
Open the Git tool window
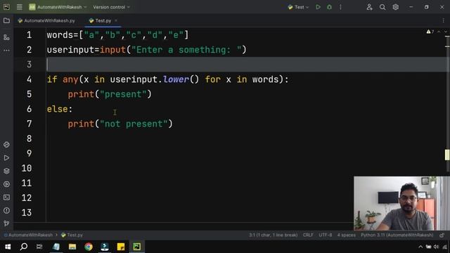point(6,223)
